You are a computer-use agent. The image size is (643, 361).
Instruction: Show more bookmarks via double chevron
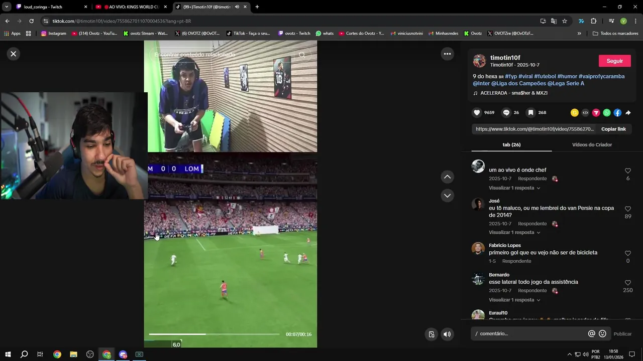[579, 34]
